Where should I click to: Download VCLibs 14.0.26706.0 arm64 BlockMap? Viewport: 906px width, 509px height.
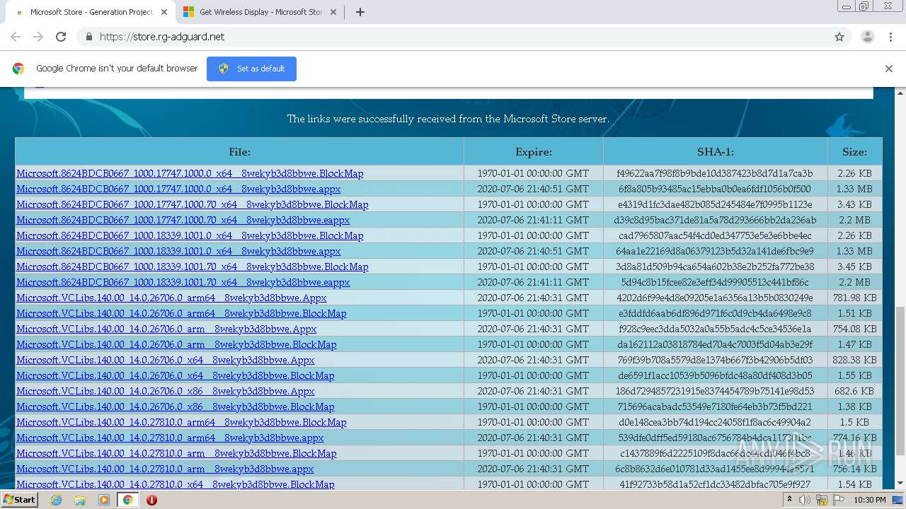181,313
